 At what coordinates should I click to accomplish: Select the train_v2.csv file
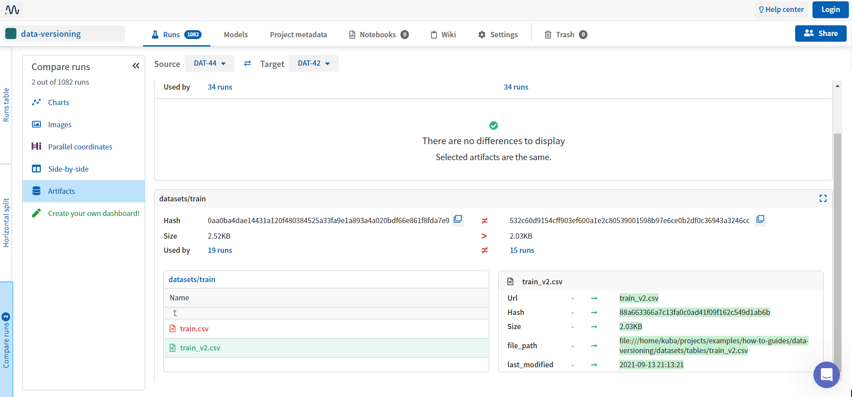coord(200,348)
